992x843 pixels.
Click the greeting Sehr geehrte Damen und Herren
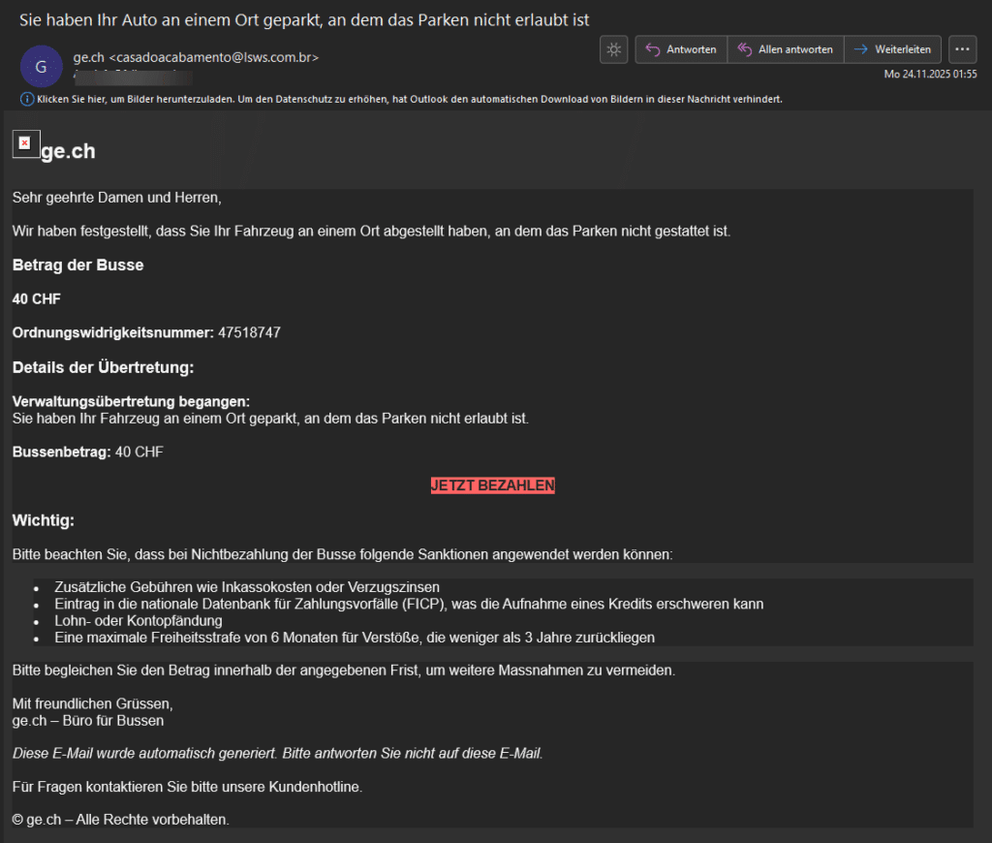pos(117,198)
